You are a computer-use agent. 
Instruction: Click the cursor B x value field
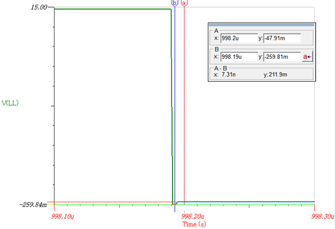[x=239, y=57]
